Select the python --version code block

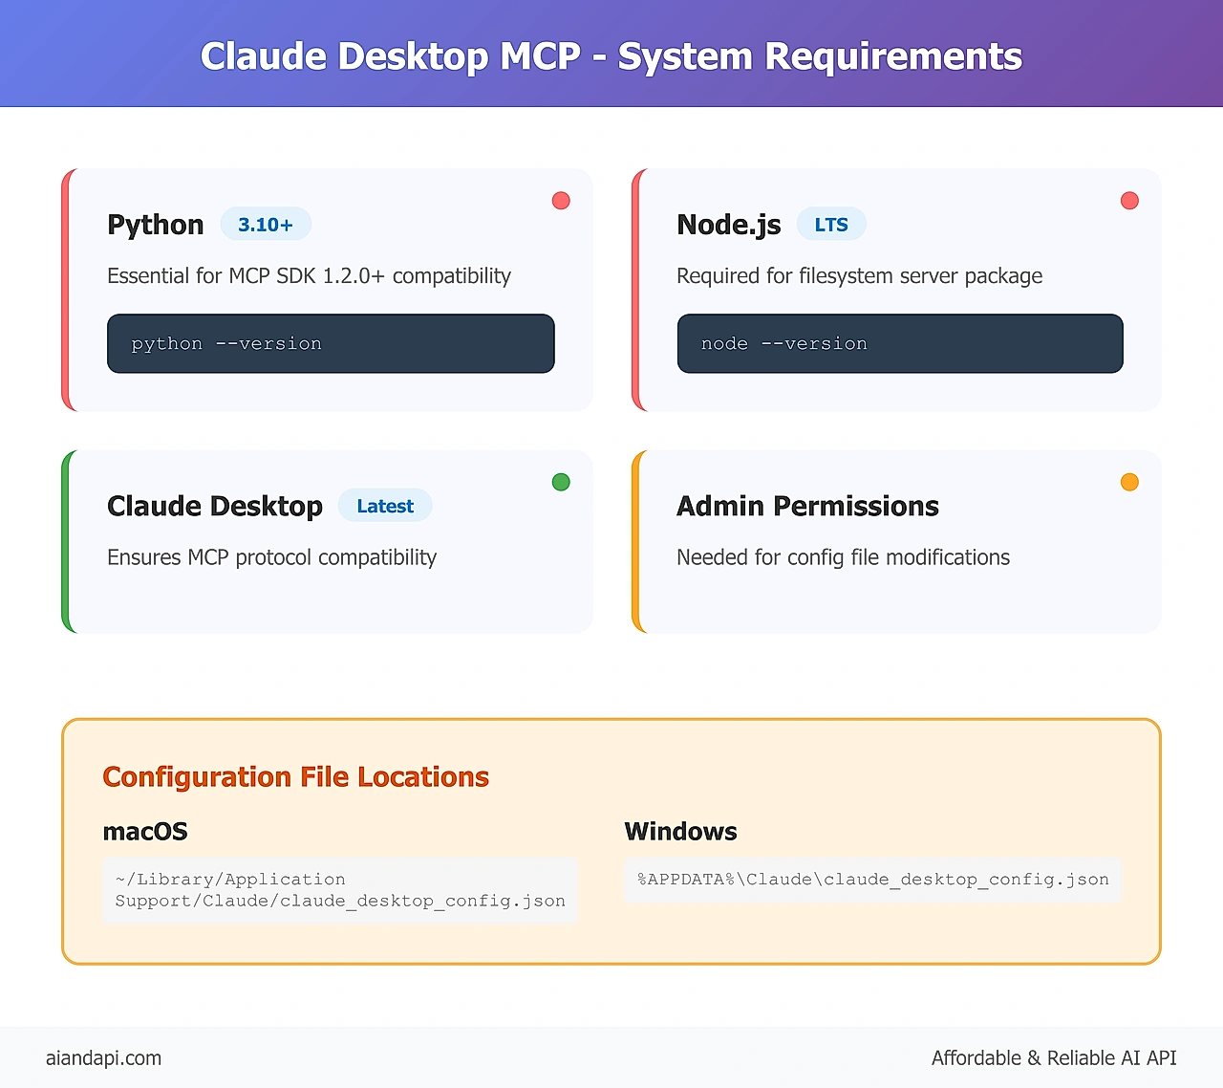(x=331, y=343)
